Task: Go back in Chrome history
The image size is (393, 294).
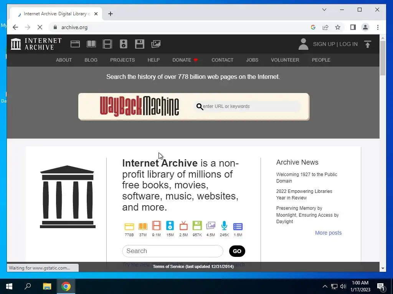Action: [x=15, y=27]
